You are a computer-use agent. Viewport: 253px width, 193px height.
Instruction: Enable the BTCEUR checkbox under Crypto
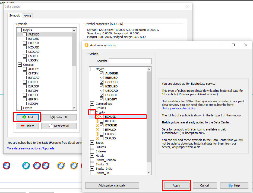pyautogui.click(x=102, y=121)
